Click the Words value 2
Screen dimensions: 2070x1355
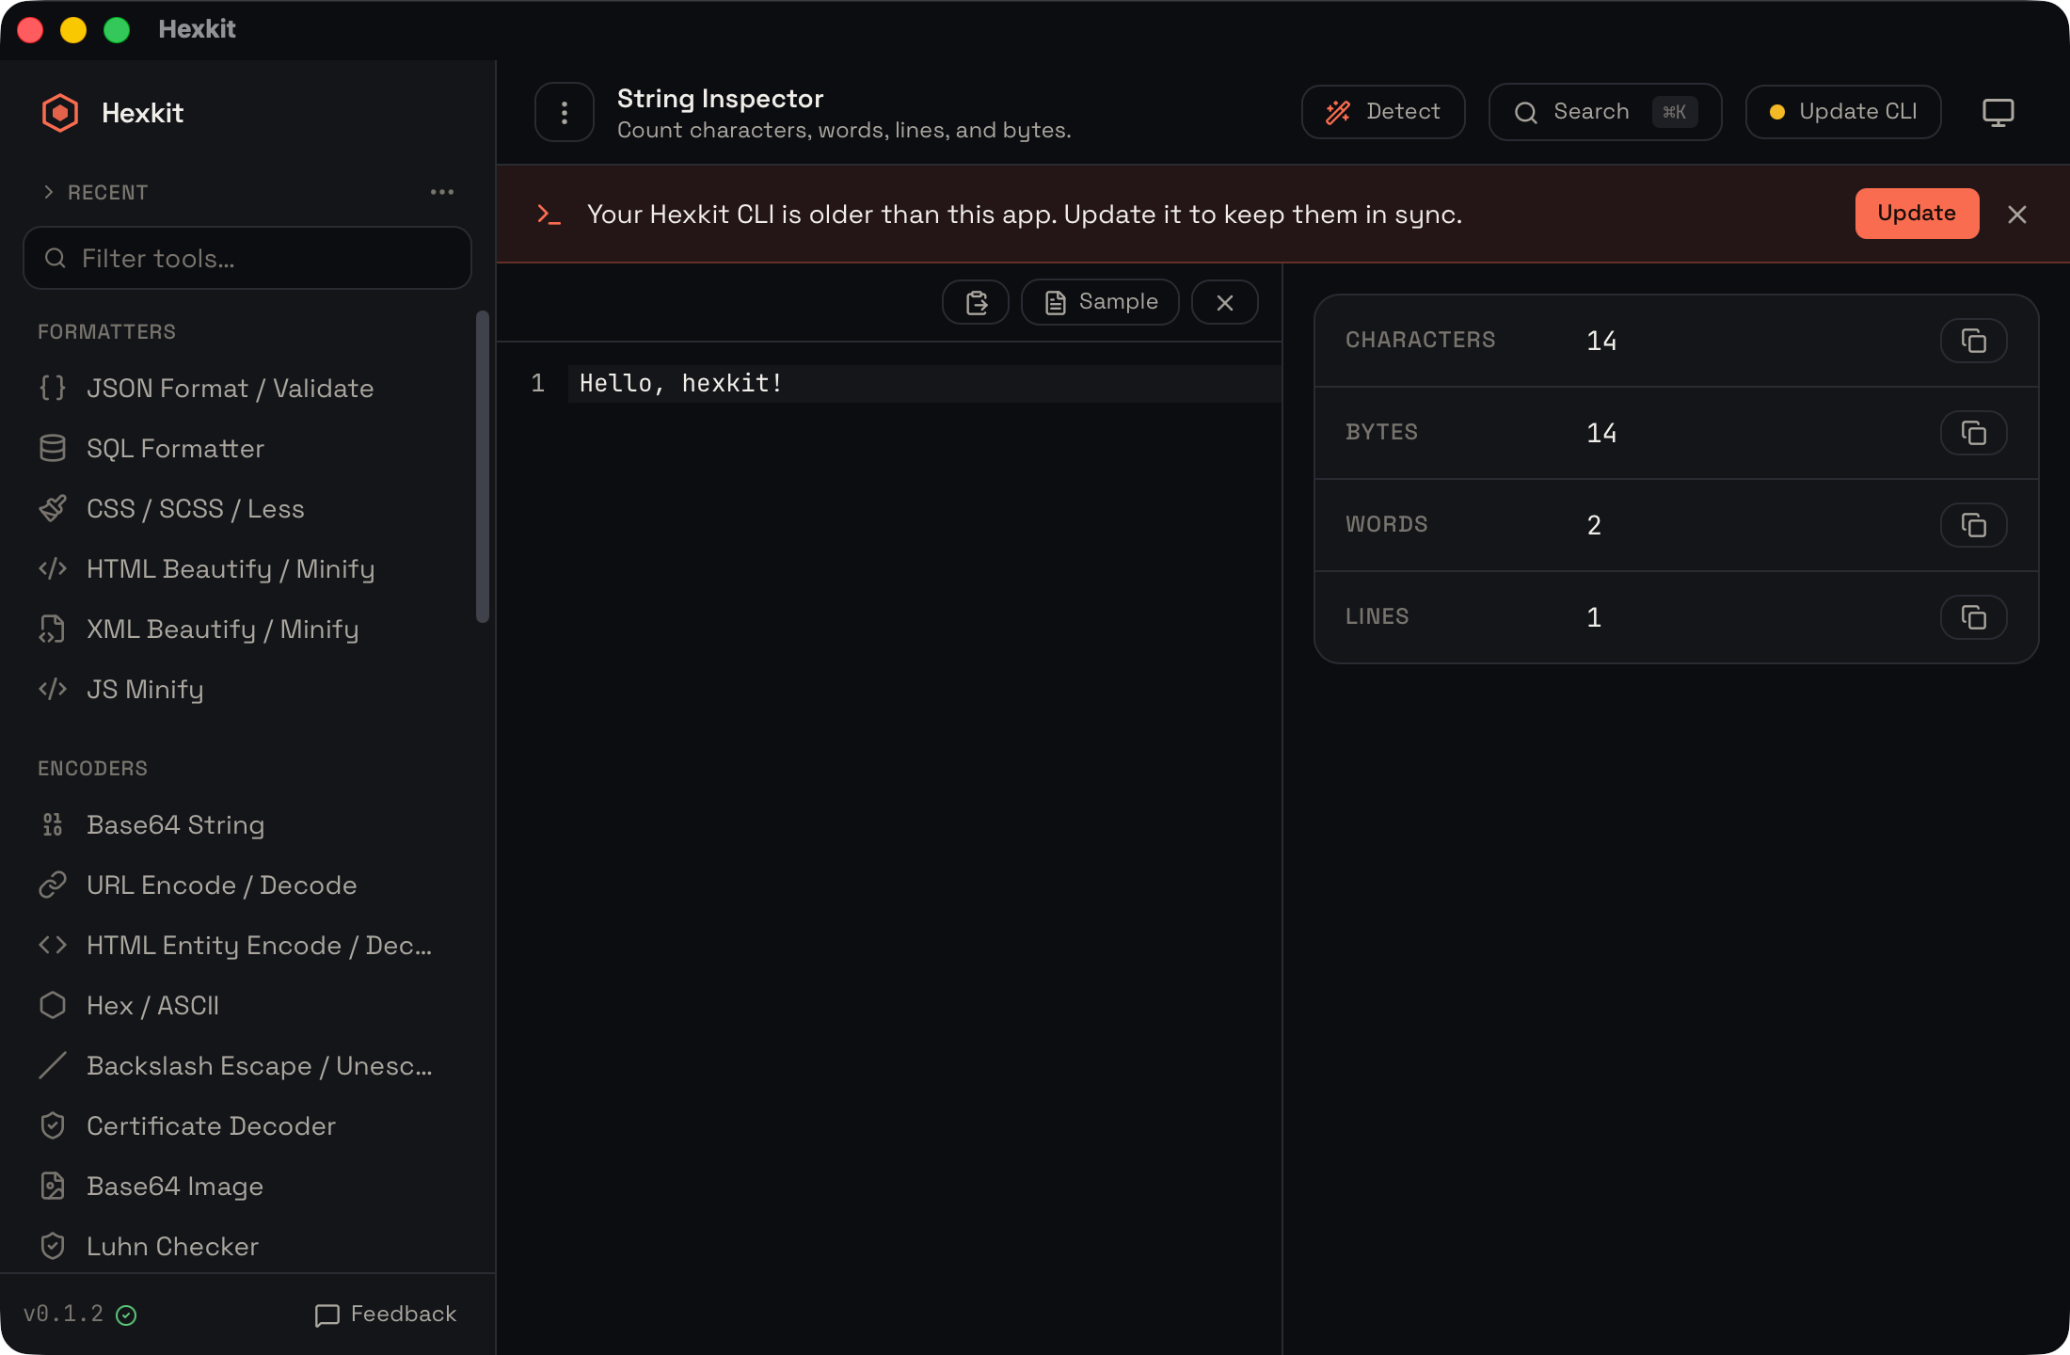pyautogui.click(x=1594, y=525)
